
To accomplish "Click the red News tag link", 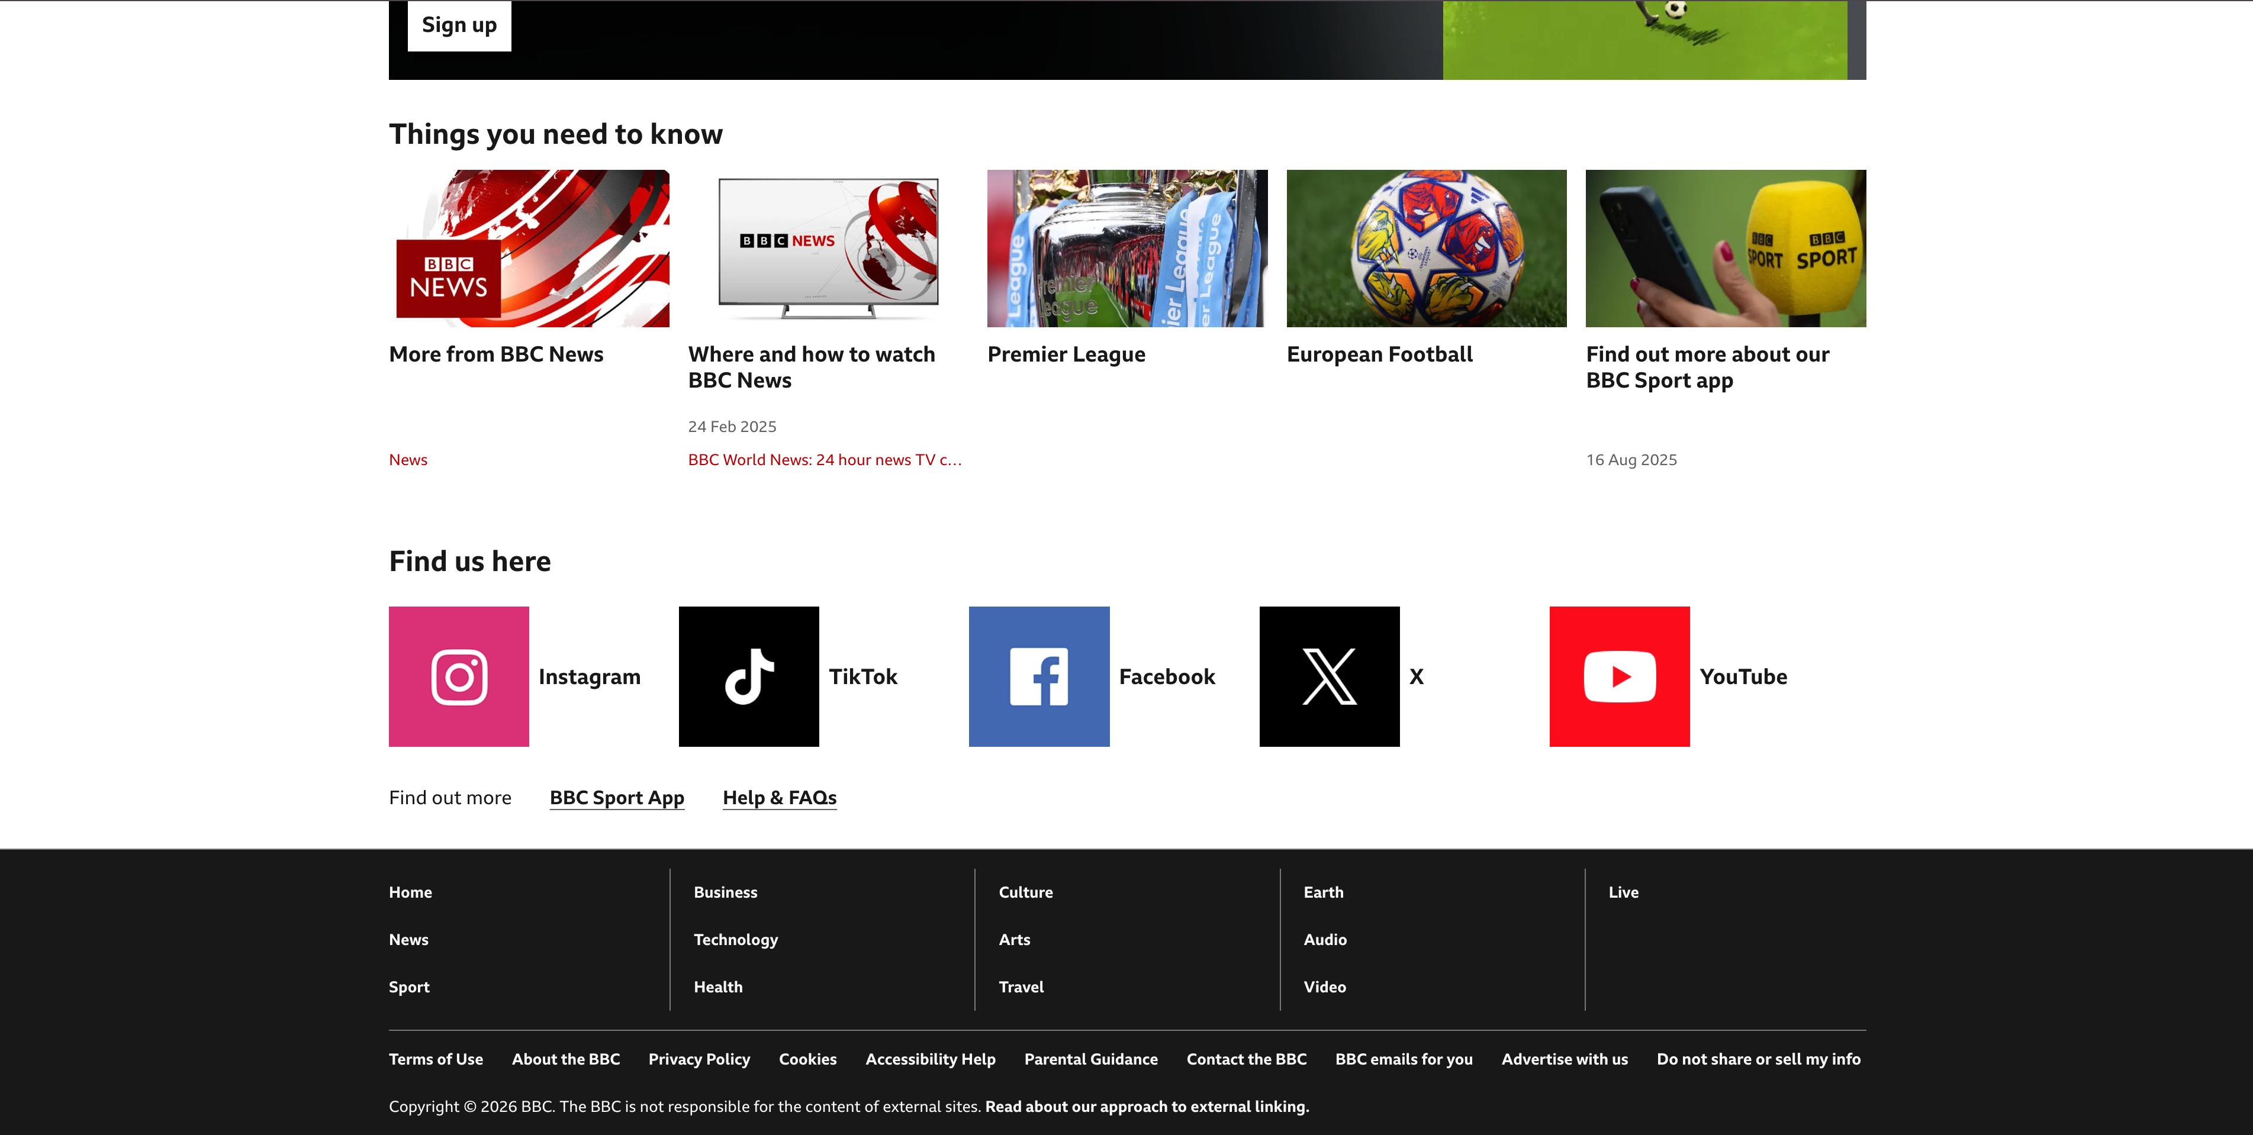I will (x=408, y=460).
